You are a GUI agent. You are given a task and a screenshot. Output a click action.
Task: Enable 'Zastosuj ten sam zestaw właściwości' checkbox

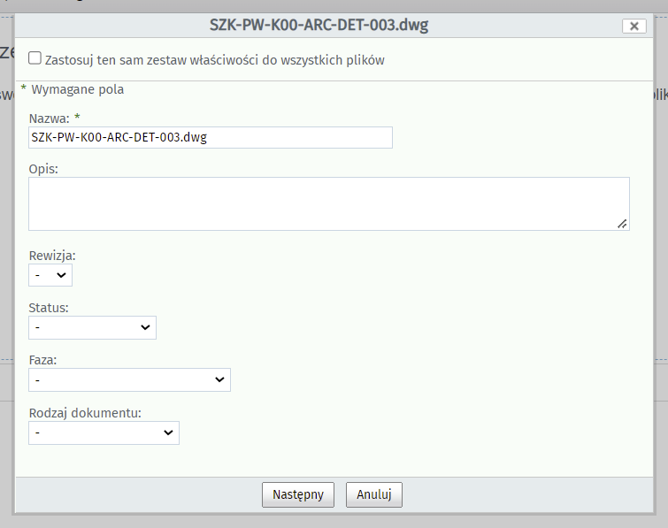pos(35,58)
